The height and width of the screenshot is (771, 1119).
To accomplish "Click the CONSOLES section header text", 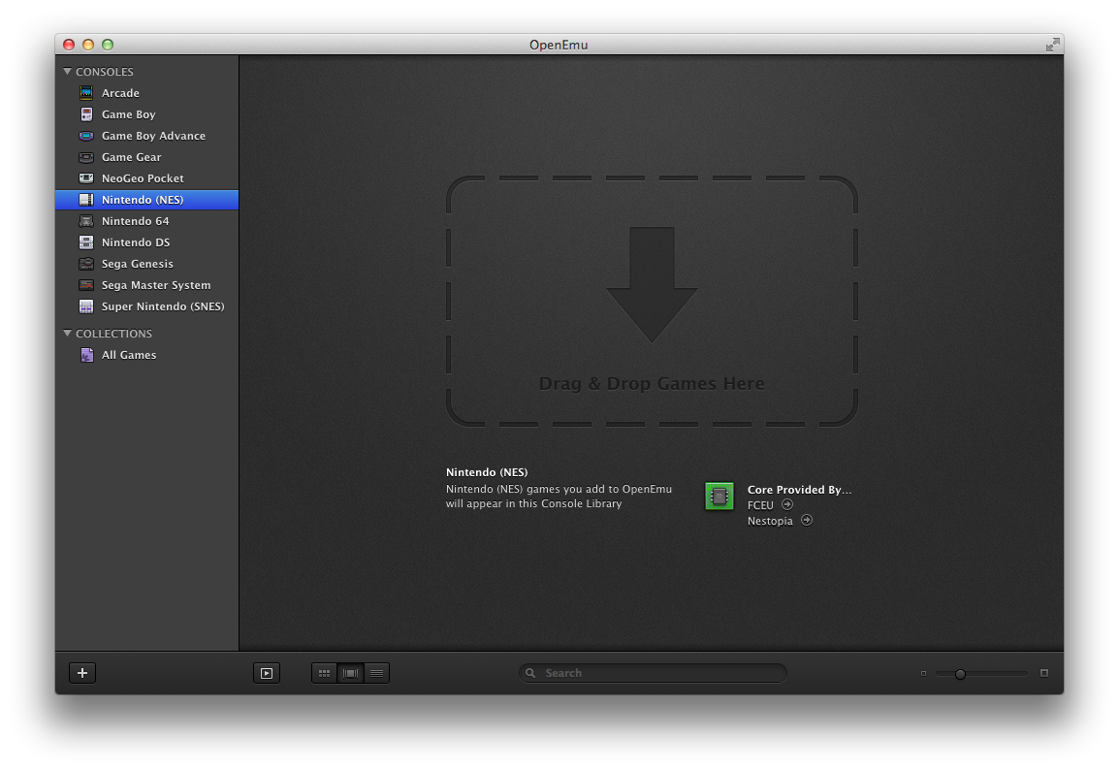I will pos(104,72).
